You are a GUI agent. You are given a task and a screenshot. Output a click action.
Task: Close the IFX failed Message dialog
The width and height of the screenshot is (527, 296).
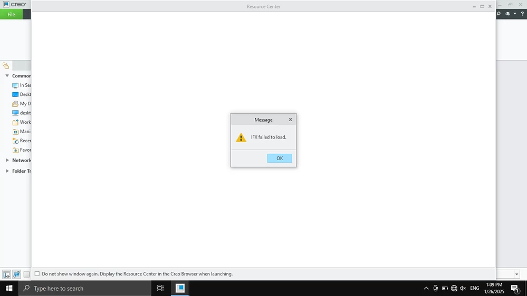(x=290, y=120)
